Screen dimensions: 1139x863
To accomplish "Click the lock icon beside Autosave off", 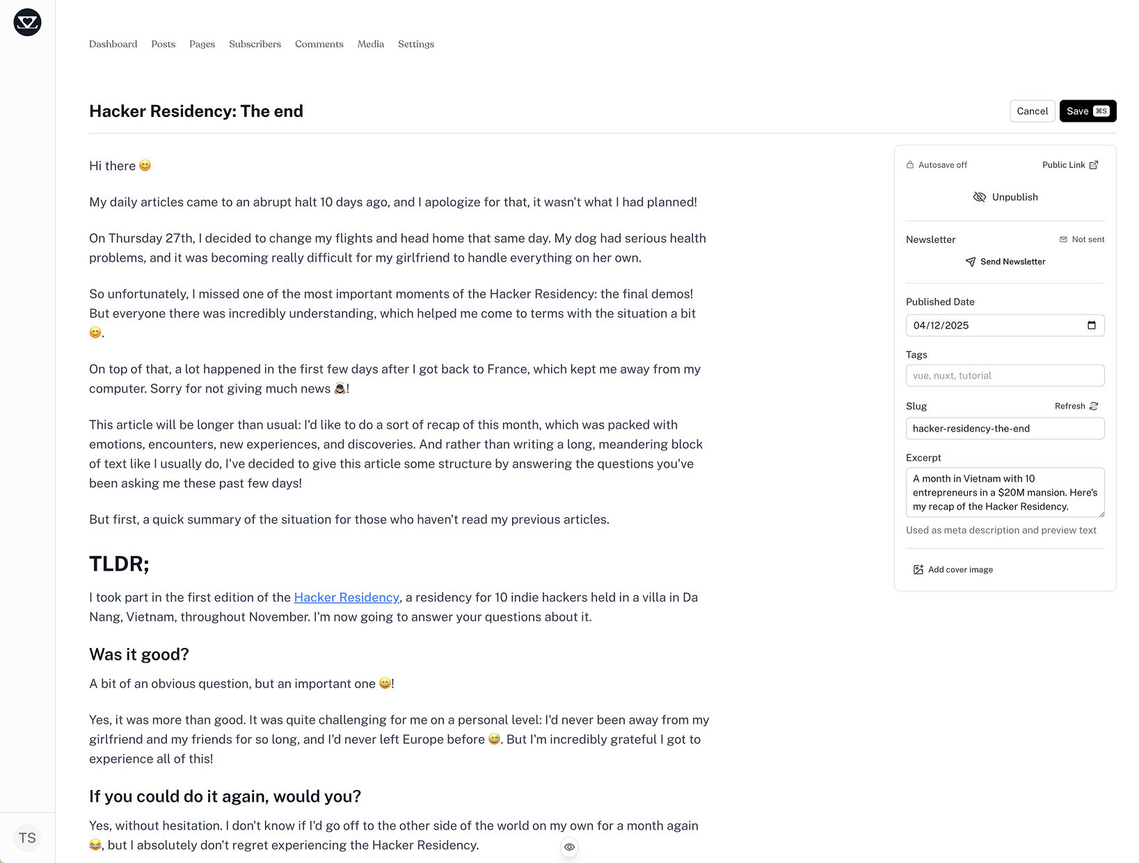I will pyautogui.click(x=909, y=165).
